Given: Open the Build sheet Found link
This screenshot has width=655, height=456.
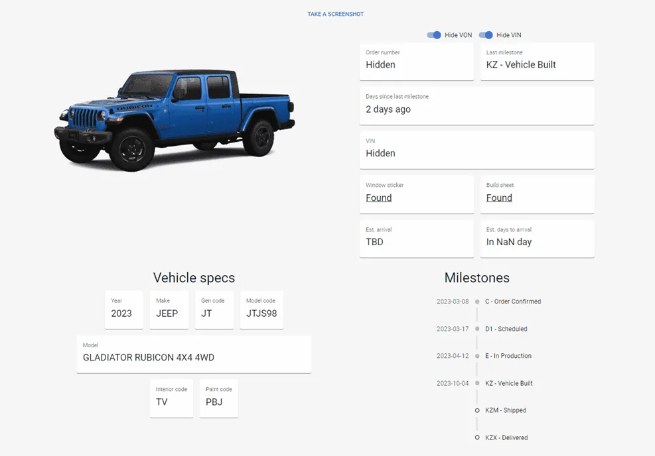Looking at the screenshot, I should [499, 198].
